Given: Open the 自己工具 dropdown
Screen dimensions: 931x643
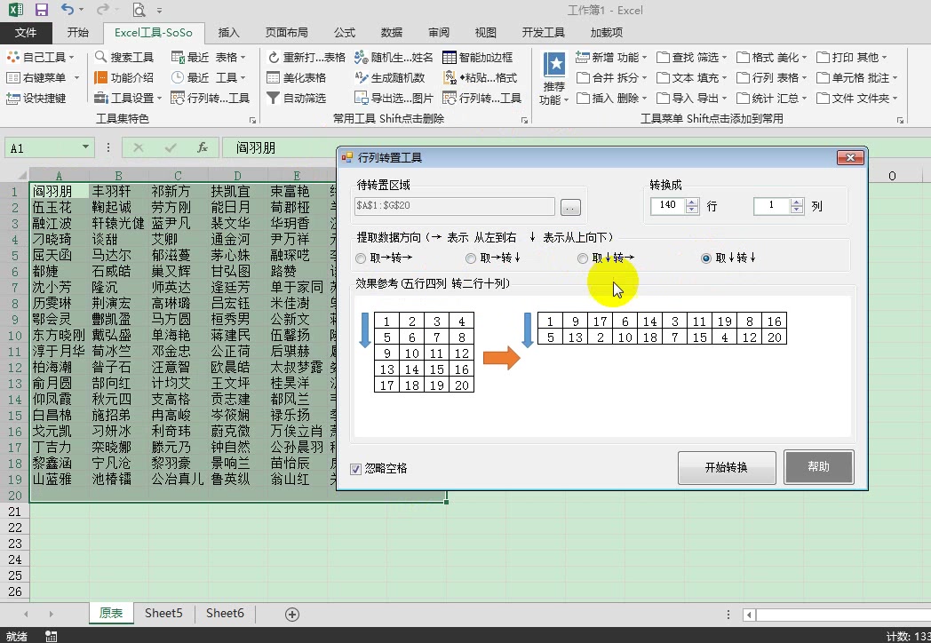Looking at the screenshot, I should pos(37,56).
